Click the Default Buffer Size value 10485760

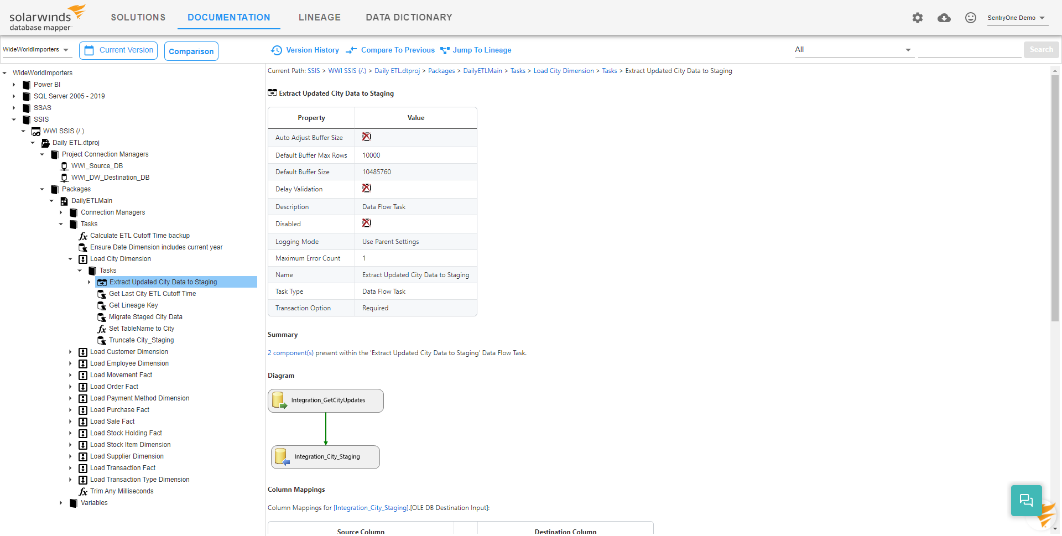[377, 172]
